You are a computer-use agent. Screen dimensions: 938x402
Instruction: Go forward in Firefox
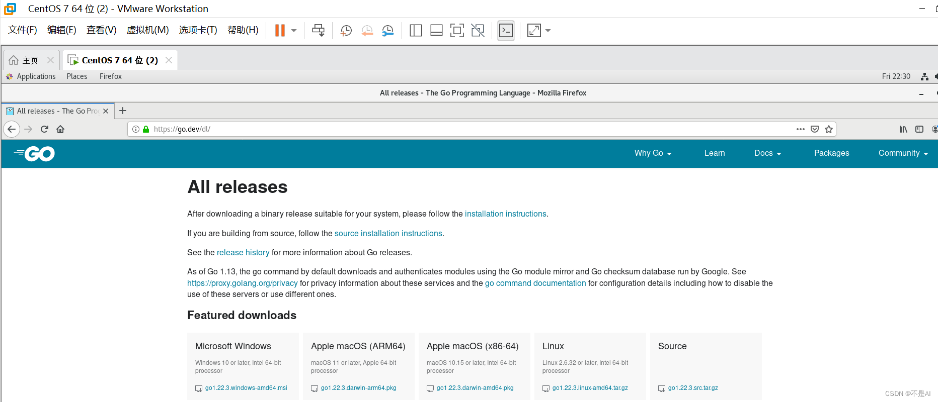coord(28,129)
